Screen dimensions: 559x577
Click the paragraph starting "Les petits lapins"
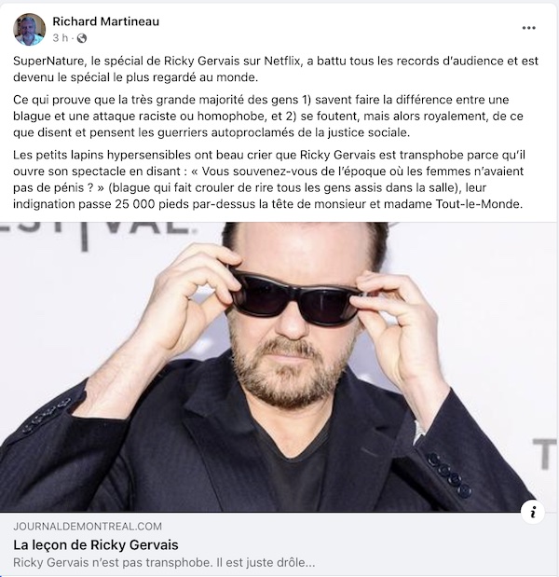[269, 179]
